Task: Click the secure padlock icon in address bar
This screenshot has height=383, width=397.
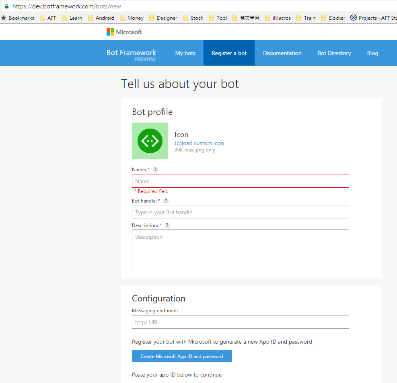Action: 7,6
